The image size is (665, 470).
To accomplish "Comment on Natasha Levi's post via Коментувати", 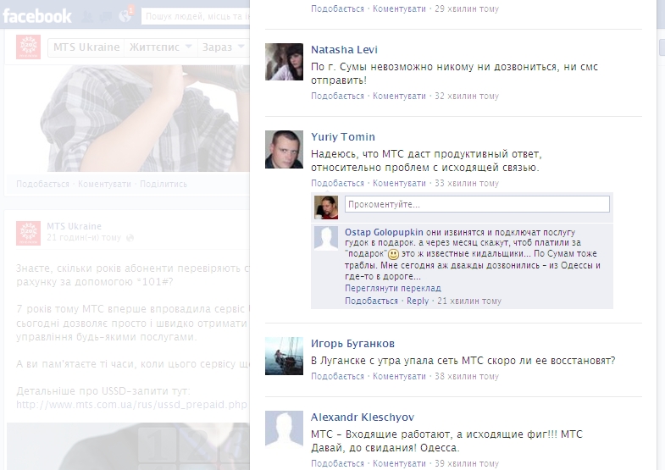I will (x=399, y=97).
